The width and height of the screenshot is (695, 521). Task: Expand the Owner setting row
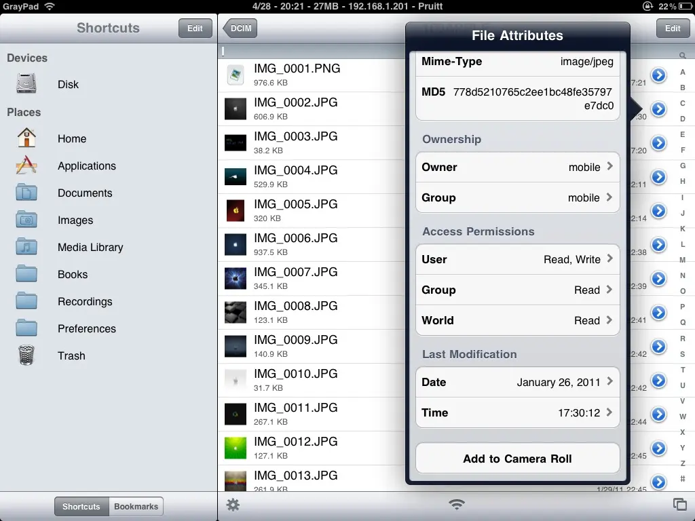517,167
